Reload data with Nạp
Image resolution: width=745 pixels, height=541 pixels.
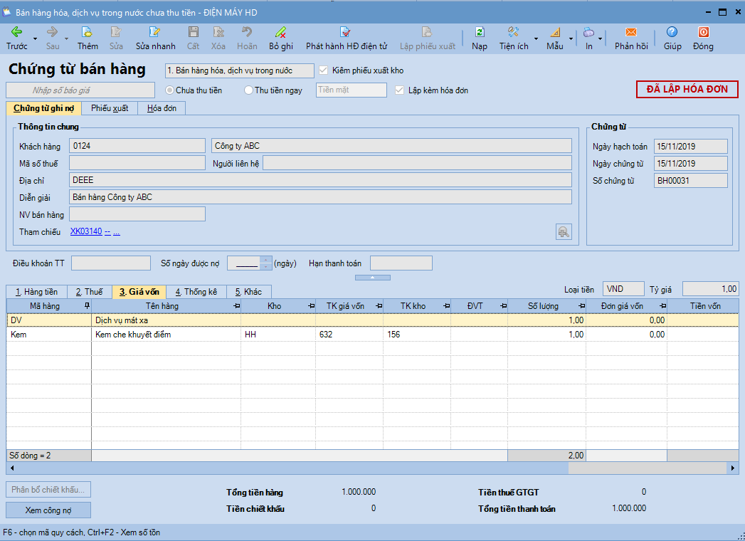tap(480, 38)
